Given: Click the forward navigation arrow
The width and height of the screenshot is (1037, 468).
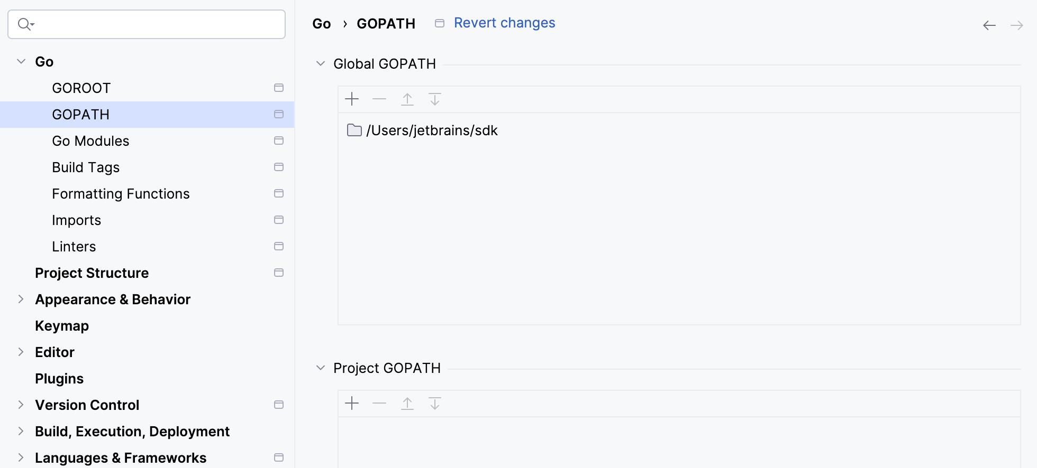Looking at the screenshot, I should coord(1017,24).
